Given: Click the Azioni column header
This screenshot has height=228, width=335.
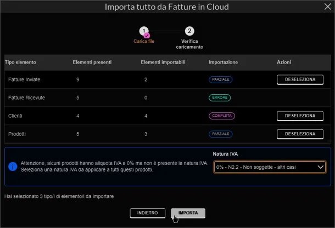Looking at the screenshot, I should tap(284, 62).
